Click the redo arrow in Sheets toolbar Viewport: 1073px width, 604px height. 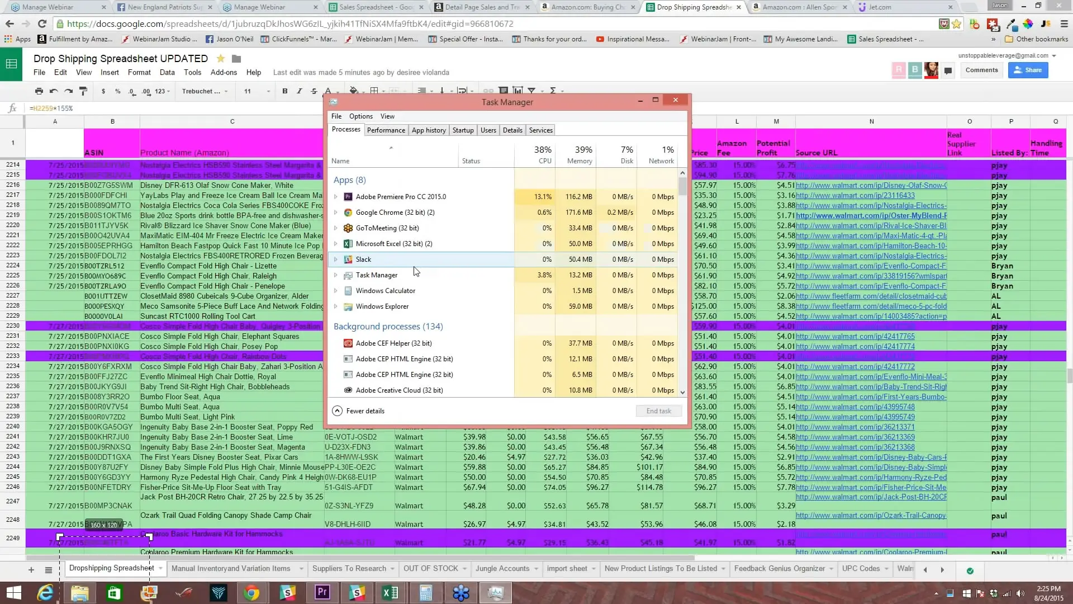[68, 91]
